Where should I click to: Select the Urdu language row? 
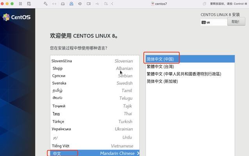pos(95,137)
